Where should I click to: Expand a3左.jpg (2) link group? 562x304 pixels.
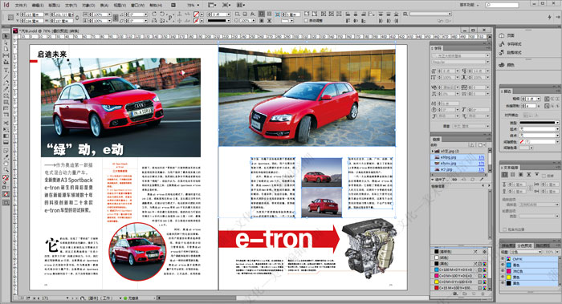coord(433,151)
